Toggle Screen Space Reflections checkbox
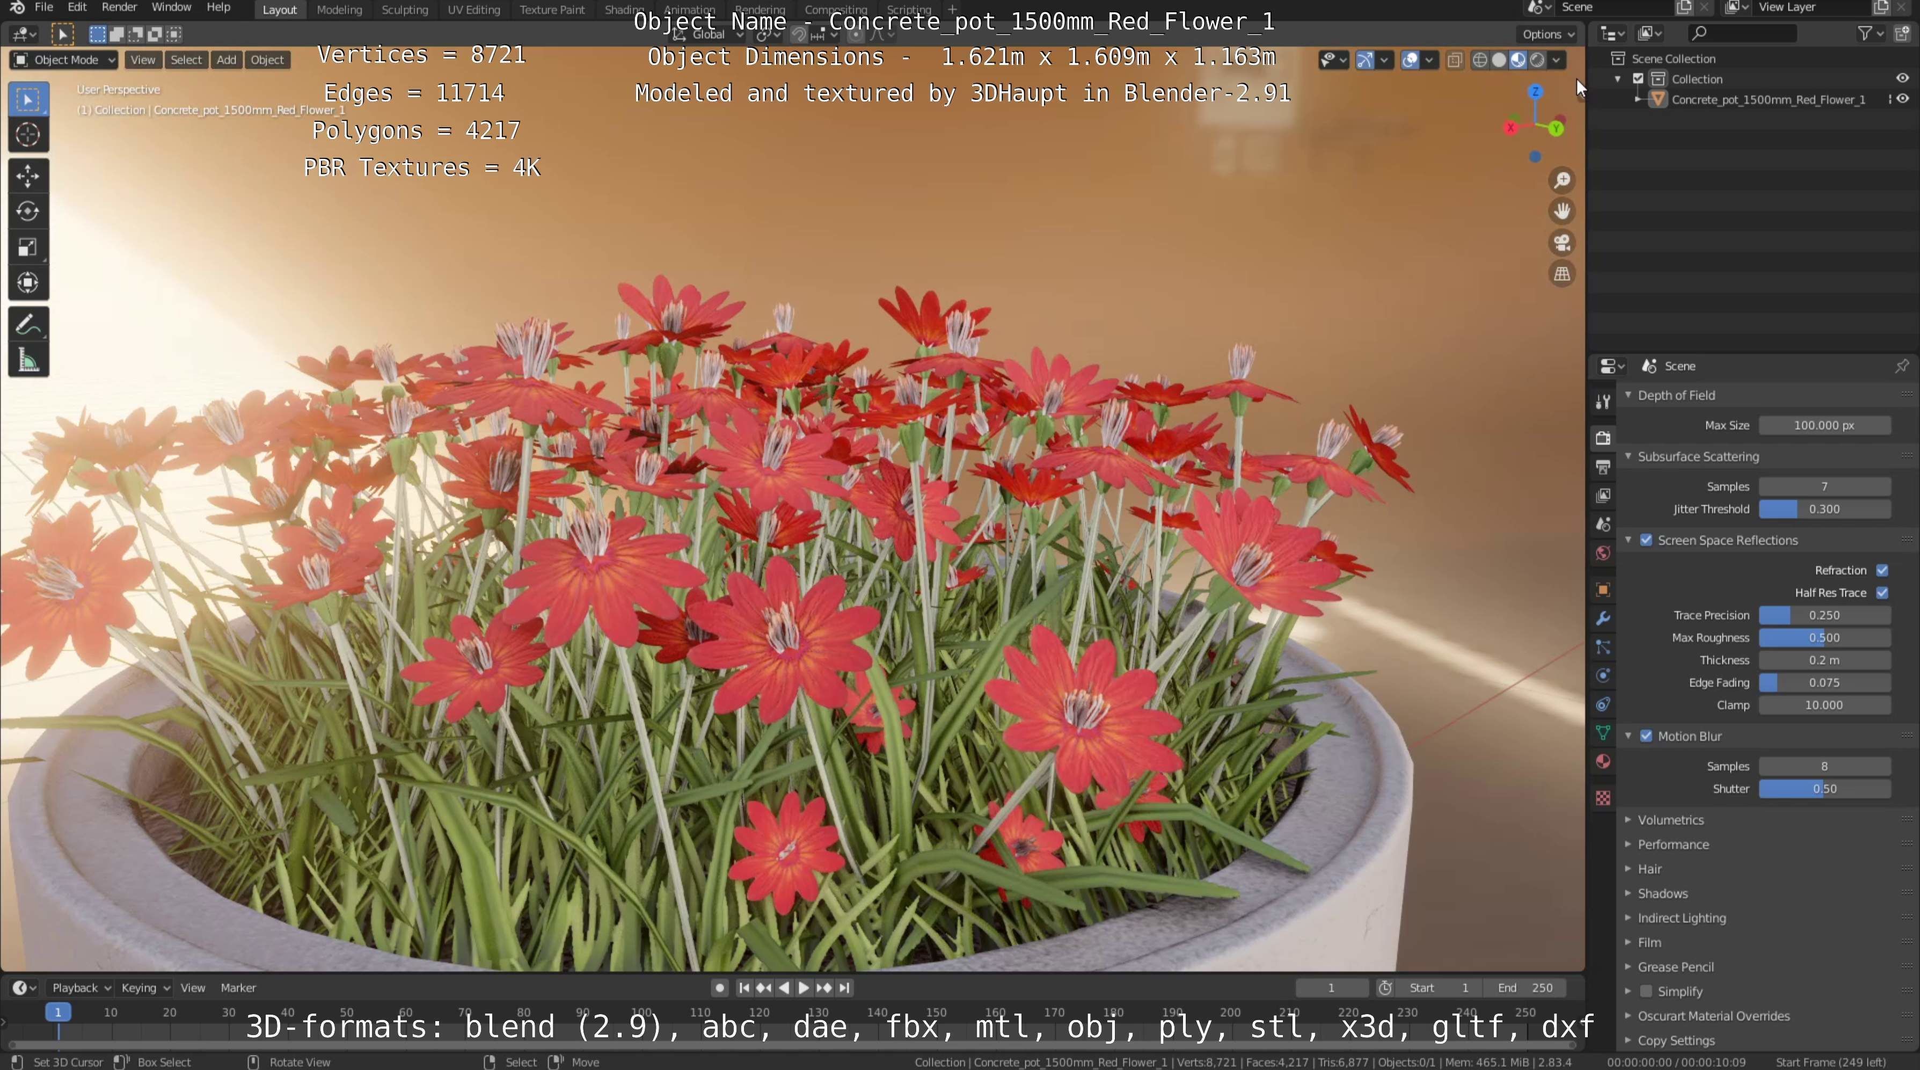The height and width of the screenshot is (1070, 1920). point(1646,540)
